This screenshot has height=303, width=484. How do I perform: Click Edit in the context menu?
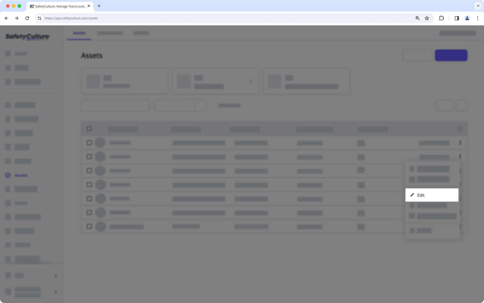(x=432, y=195)
